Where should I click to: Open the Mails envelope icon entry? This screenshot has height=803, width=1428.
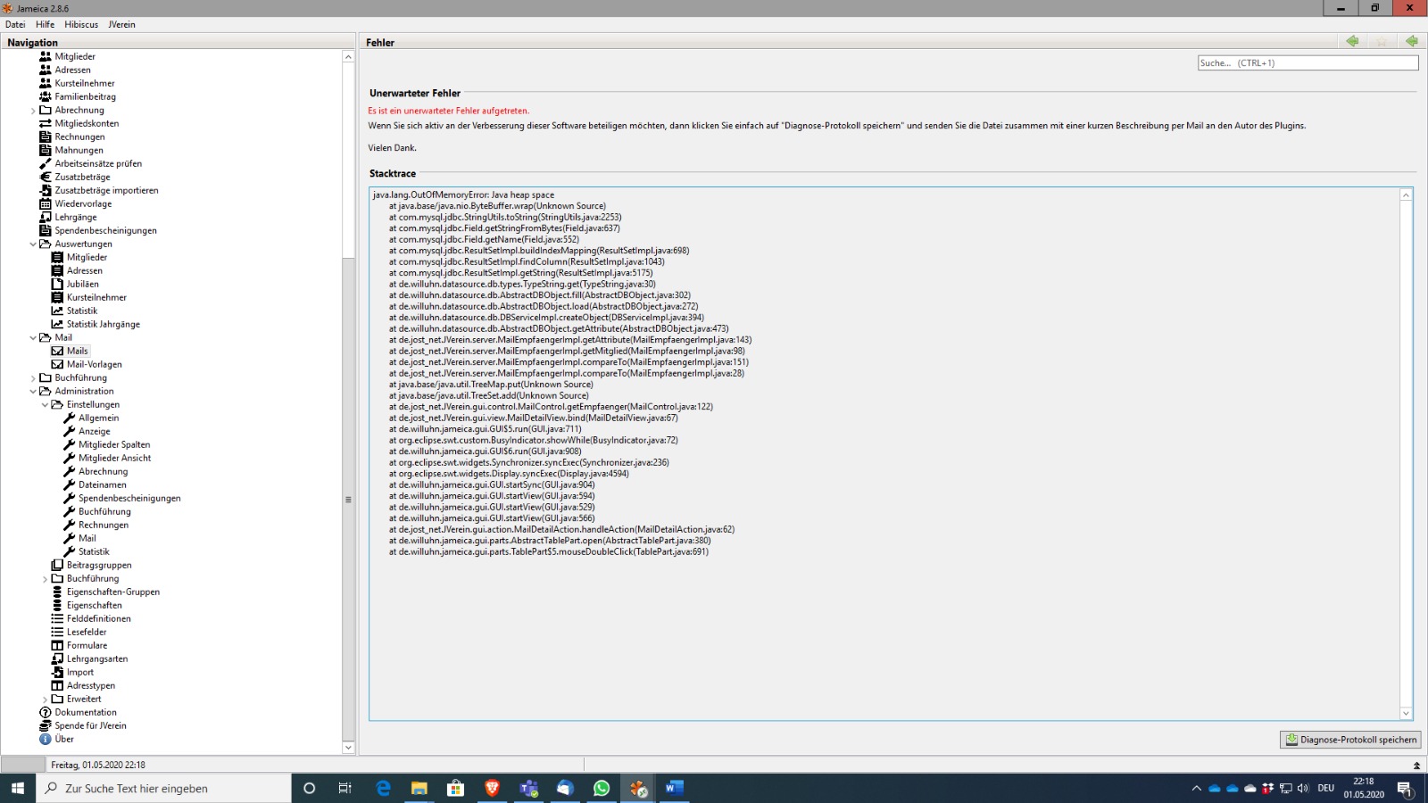click(58, 351)
